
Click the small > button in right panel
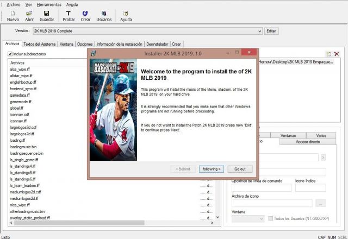323,158
